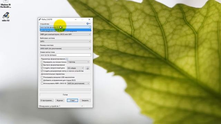Click the Rufus title bar app icon
Screen dimensions: 221x124
tap(40, 19)
